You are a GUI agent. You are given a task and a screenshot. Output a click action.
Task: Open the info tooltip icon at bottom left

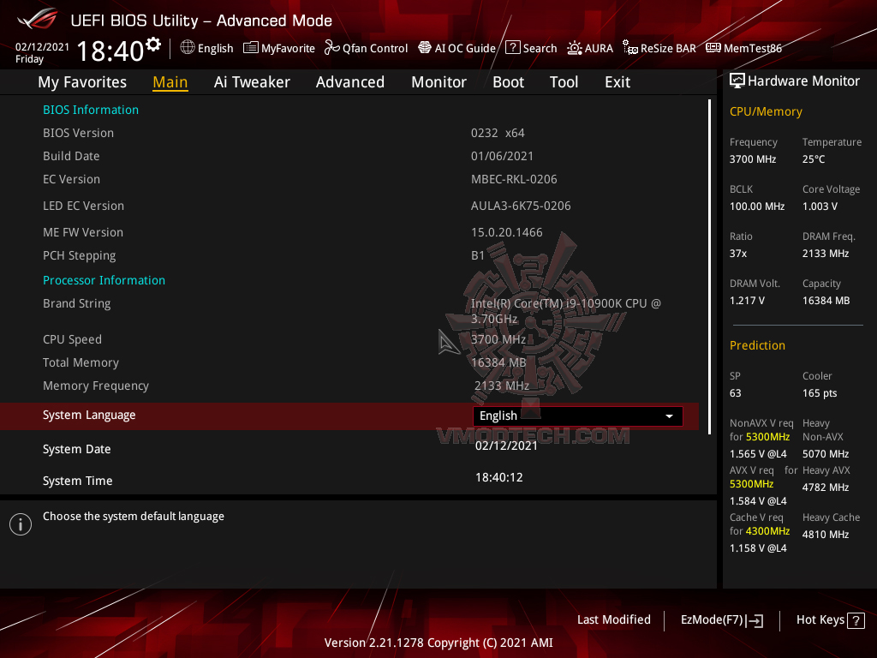20,523
